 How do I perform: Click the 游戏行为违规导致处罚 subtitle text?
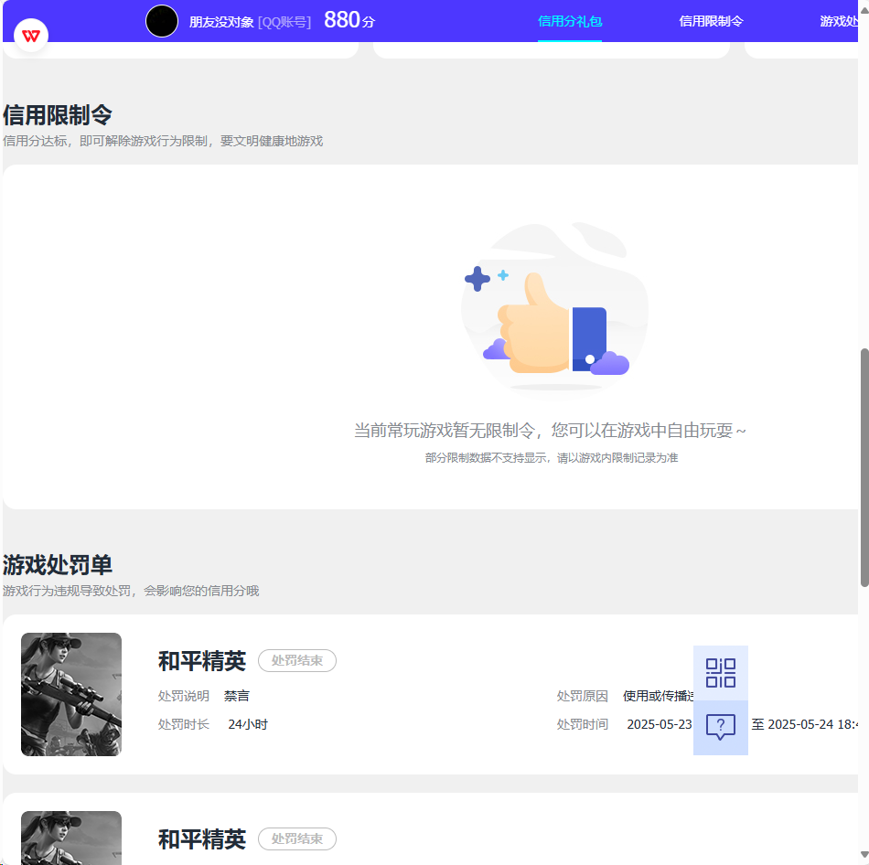(131, 591)
